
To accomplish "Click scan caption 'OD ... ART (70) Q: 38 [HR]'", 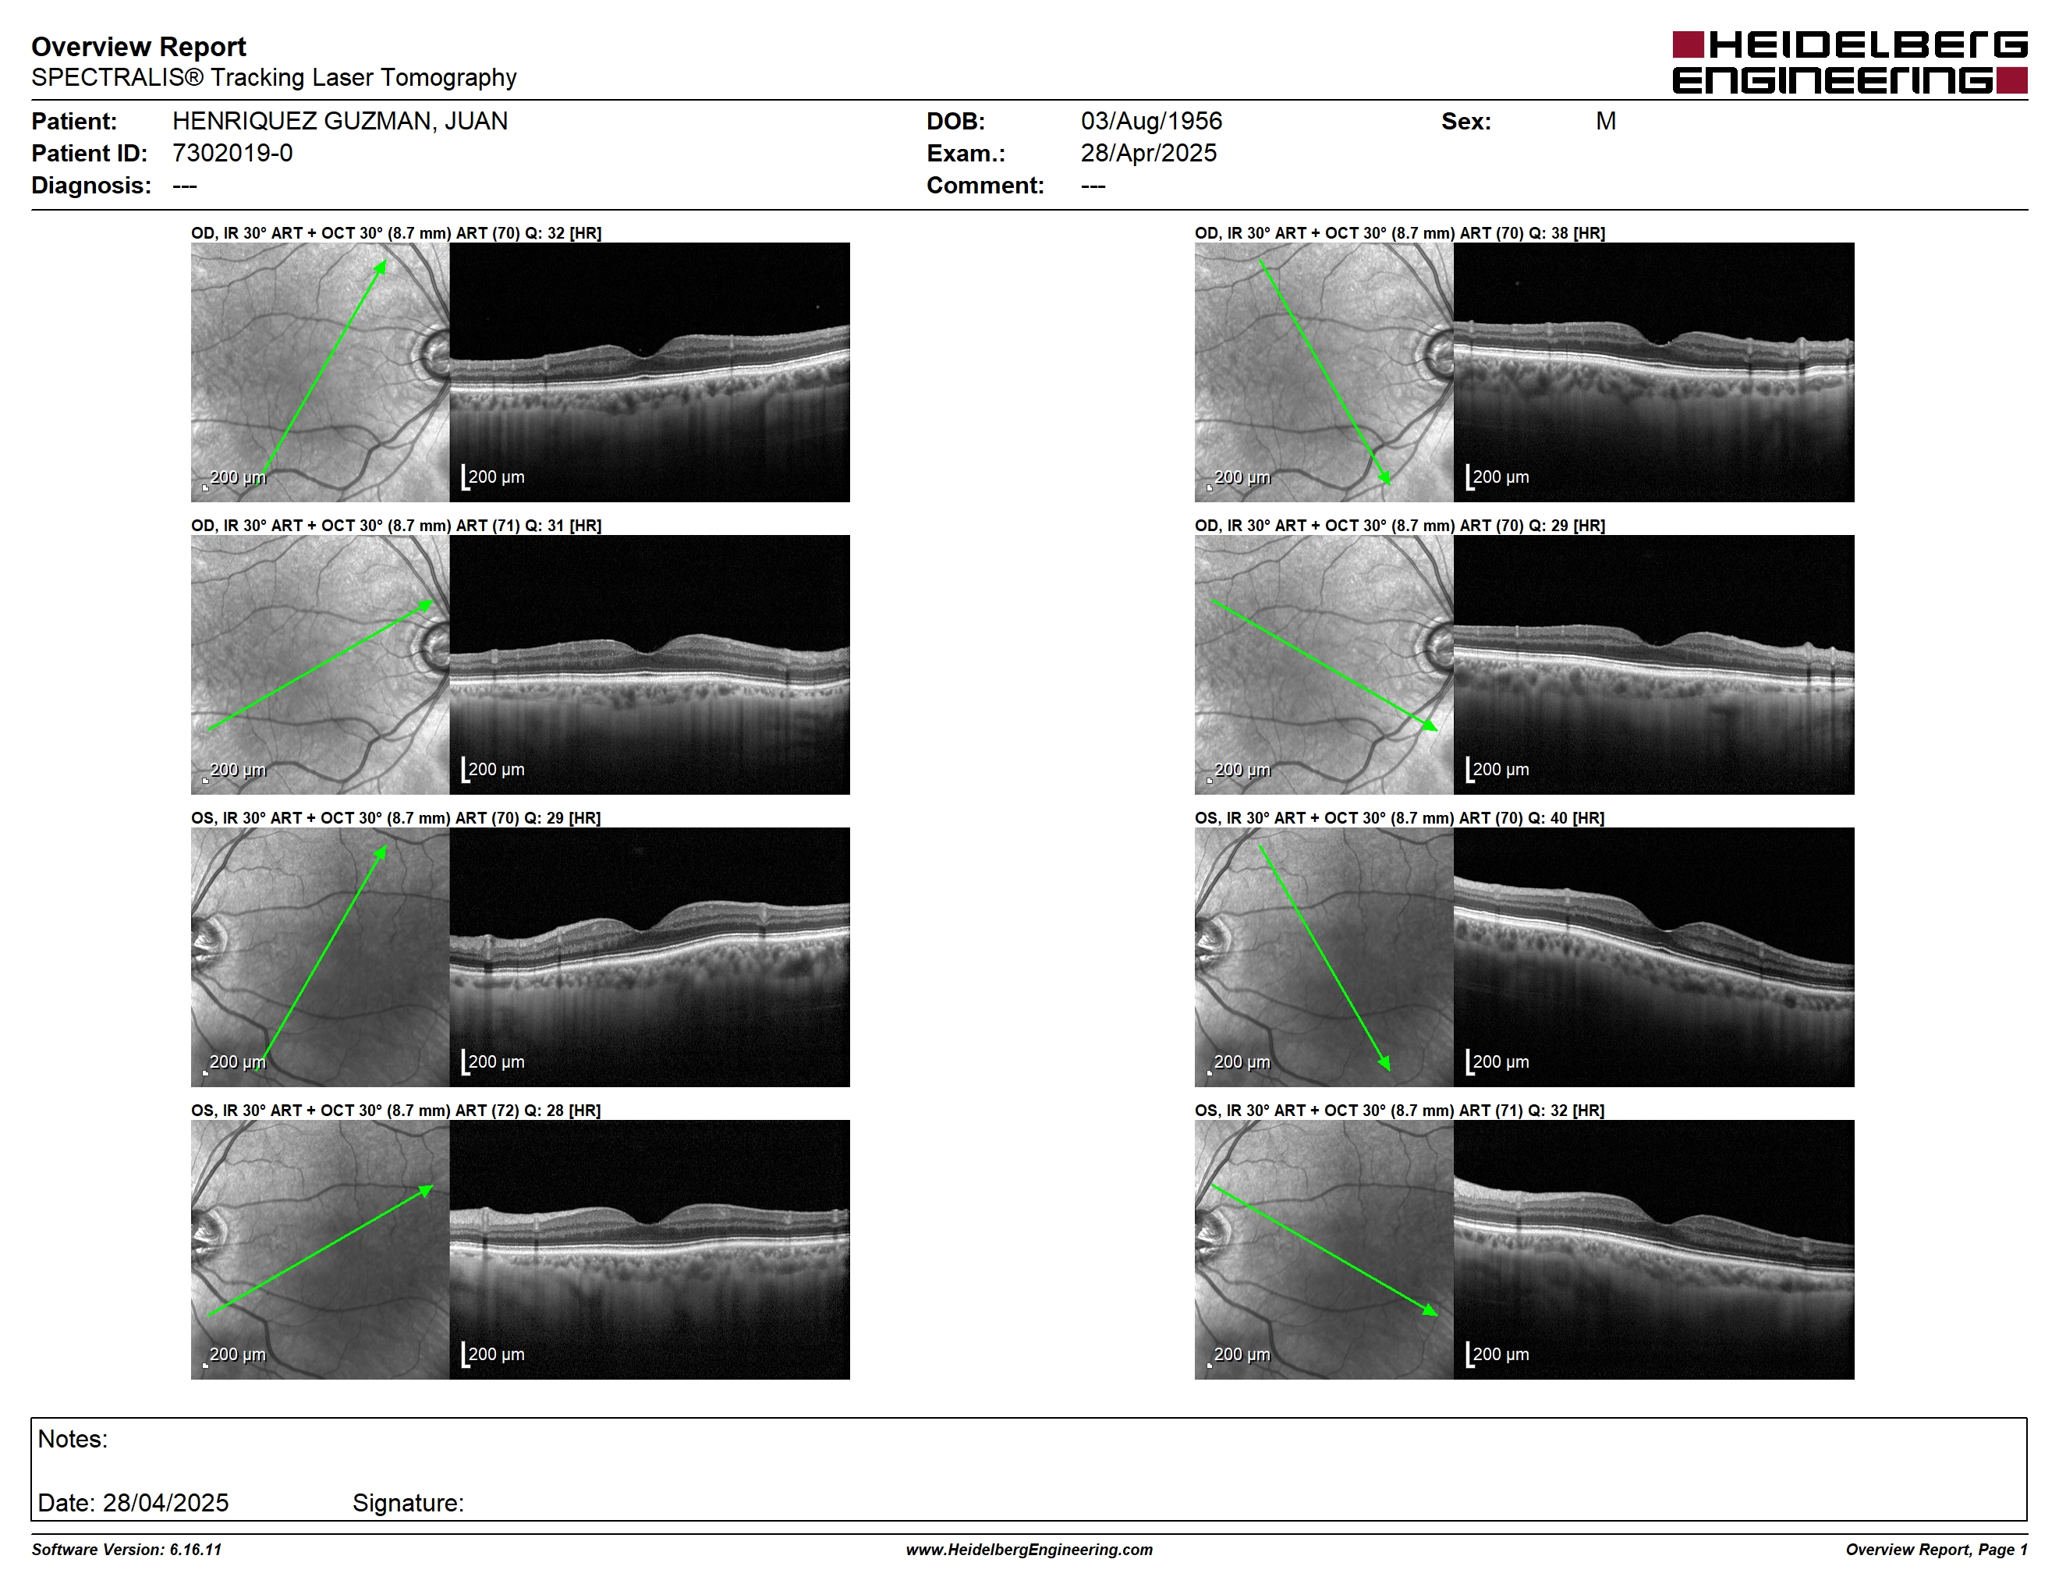I will pos(1400,233).
